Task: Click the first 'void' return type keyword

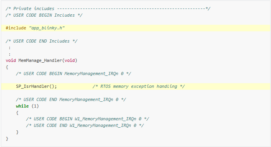Action: coord(11,61)
